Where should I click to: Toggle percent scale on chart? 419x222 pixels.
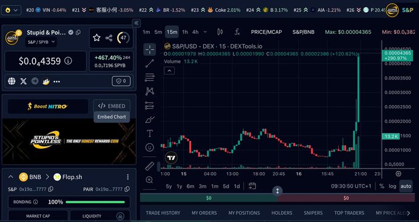(382, 186)
